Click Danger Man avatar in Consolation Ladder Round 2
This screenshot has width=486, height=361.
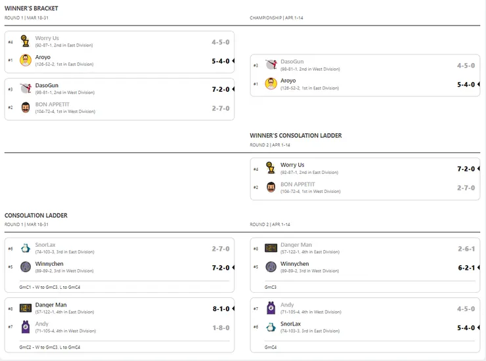(271, 248)
